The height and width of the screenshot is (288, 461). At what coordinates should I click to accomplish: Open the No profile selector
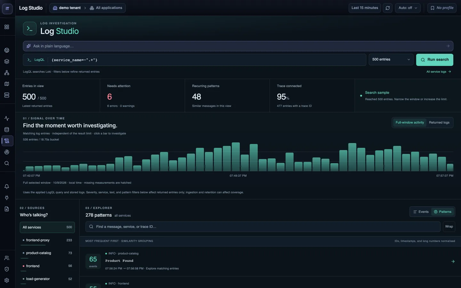pos(442,8)
